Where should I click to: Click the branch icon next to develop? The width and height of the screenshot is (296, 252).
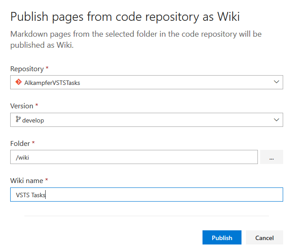tap(18, 119)
